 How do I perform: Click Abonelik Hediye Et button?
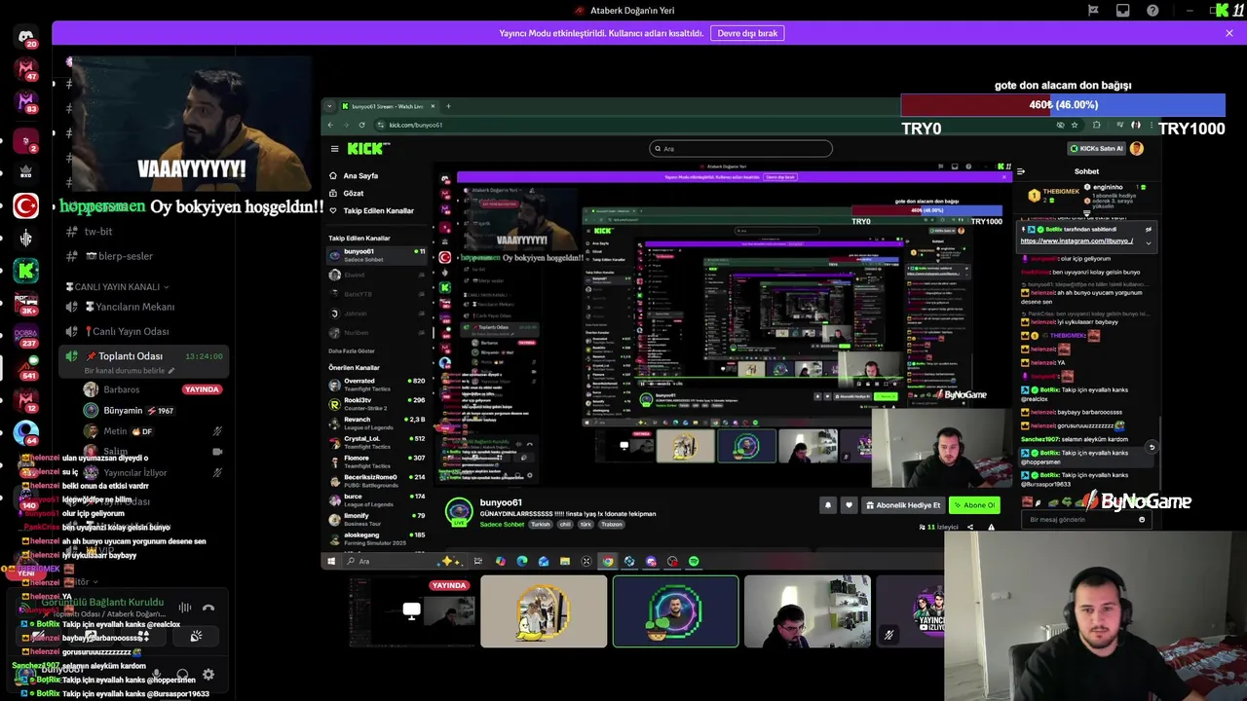pos(903,505)
